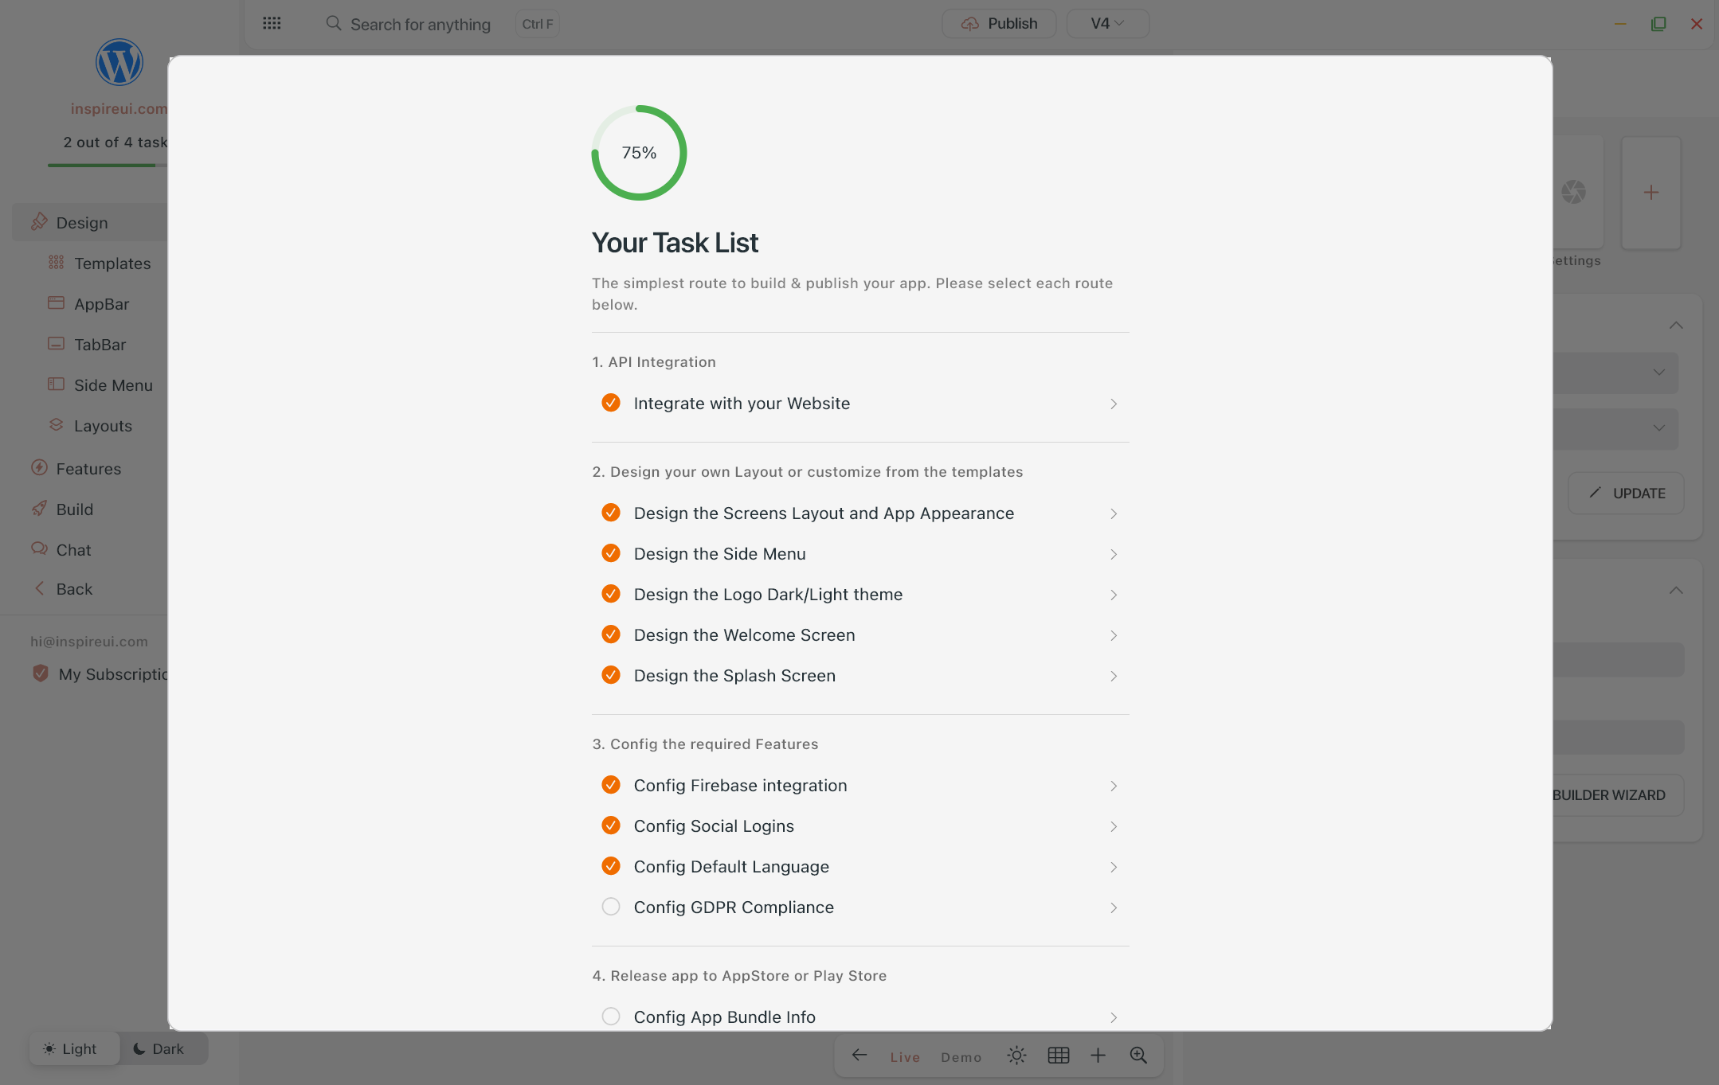Click the grid table icon in bottom toolbar
1719x1085 pixels.
(x=1058, y=1056)
